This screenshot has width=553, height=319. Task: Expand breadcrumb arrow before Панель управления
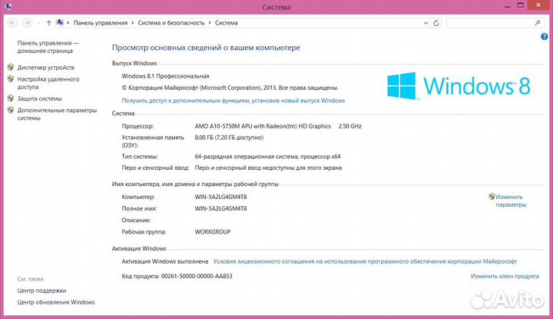pyautogui.click(x=68, y=23)
